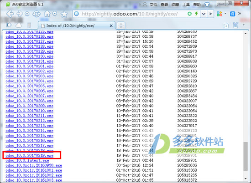The height and width of the screenshot is (183, 251).
Task: Click the colorful extensions grid icon
Action: [220, 14]
